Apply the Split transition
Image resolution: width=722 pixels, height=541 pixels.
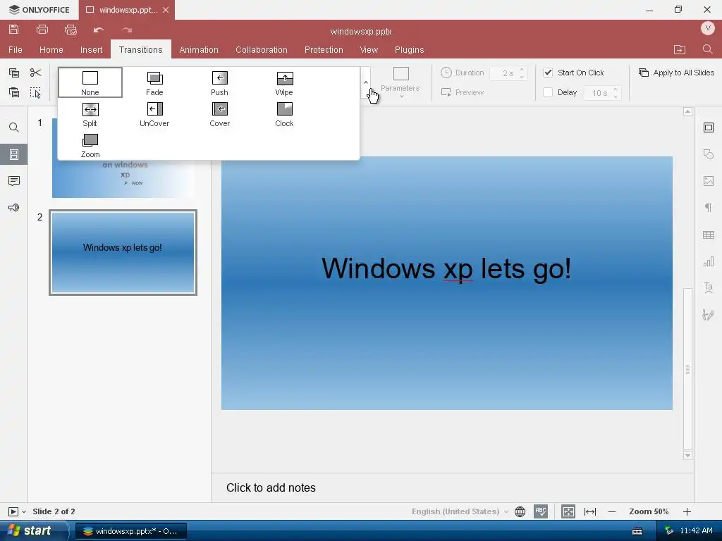pos(90,114)
